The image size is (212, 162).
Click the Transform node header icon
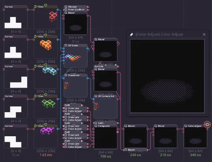[x=66, y=75]
